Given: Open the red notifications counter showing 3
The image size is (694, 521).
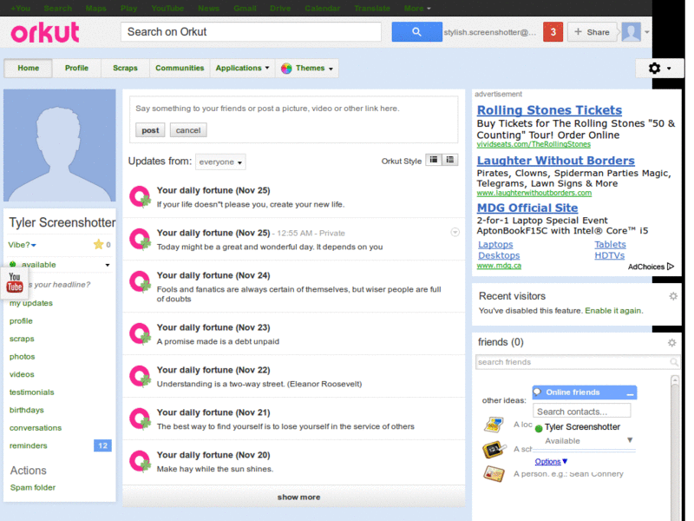Looking at the screenshot, I should (553, 32).
